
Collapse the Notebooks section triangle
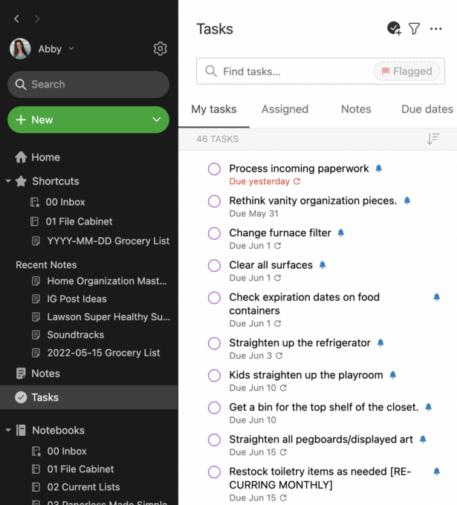[x=8, y=430]
